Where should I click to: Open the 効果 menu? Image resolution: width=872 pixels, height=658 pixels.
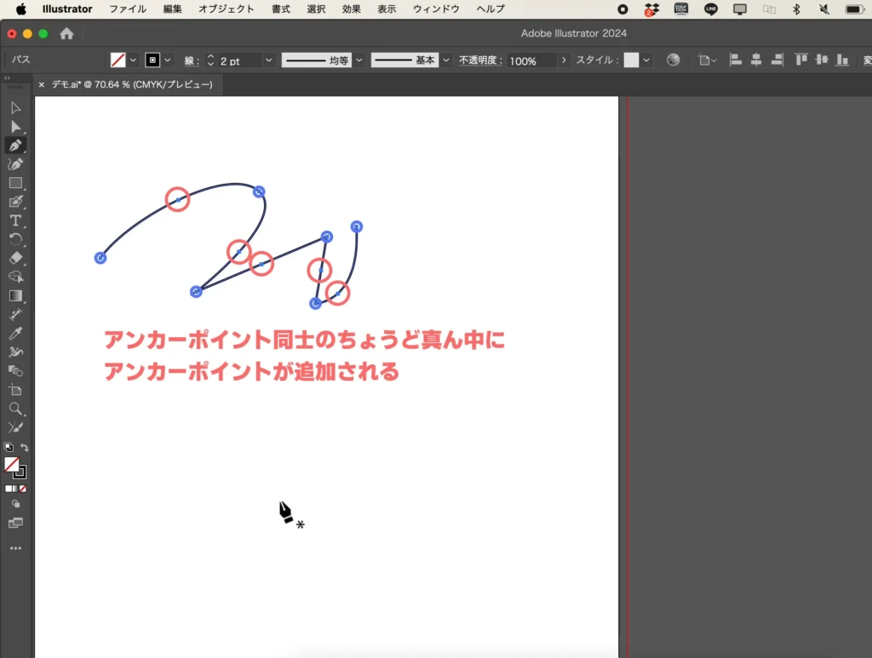point(352,9)
